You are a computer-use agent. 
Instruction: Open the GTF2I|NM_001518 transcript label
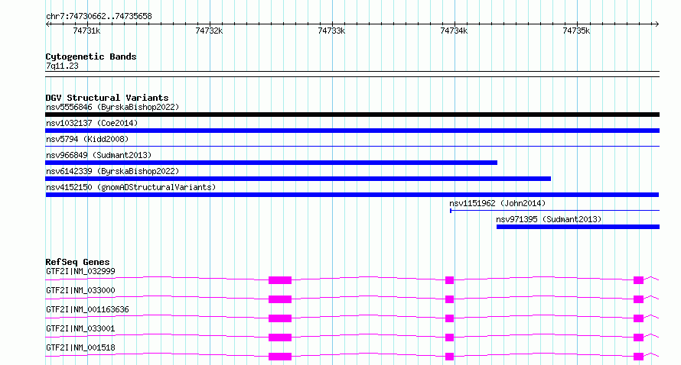(x=80, y=347)
